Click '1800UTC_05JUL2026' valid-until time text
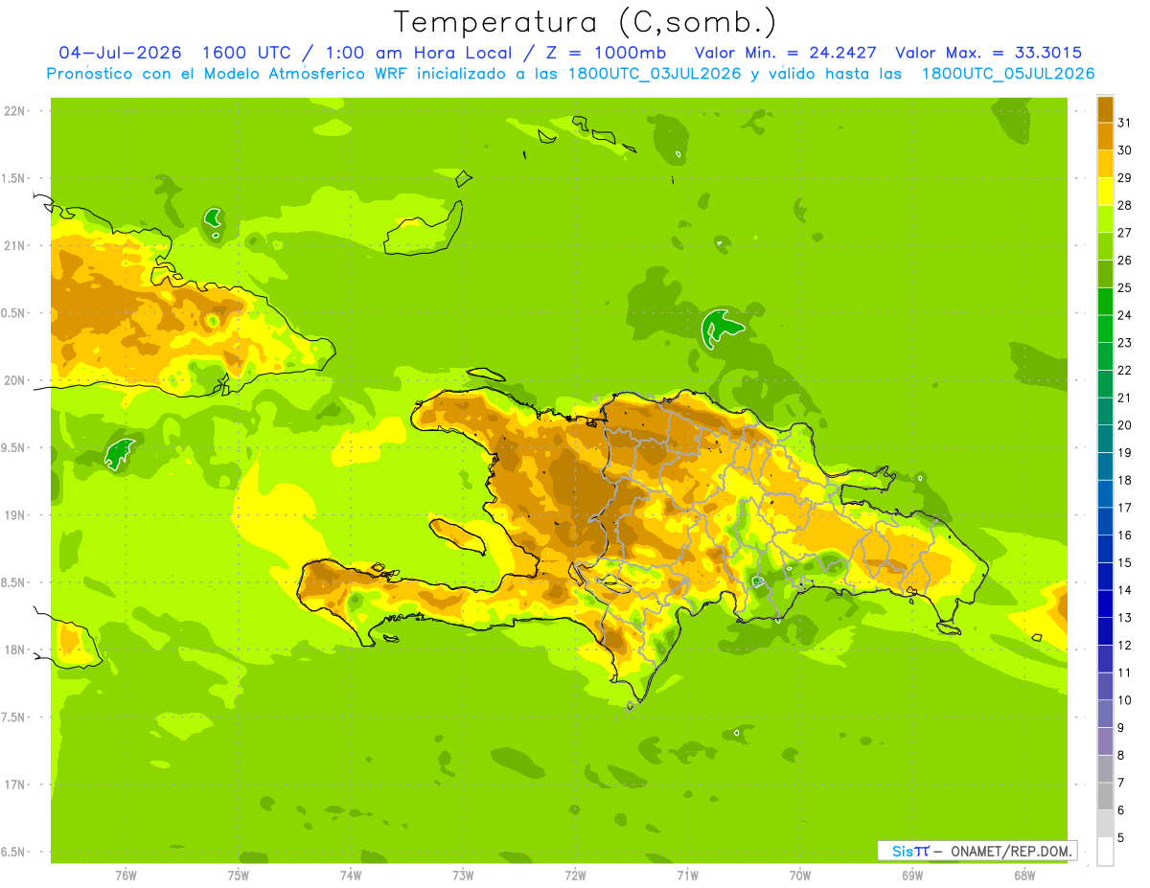1150x888 pixels. coord(1008,73)
